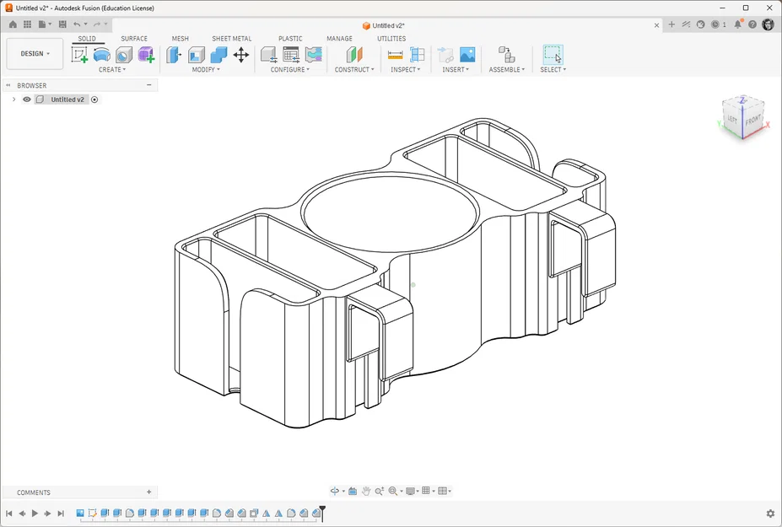Screen dimensions: 782x527
Task: Add a comment with plus button
Action: coord(148,492)
